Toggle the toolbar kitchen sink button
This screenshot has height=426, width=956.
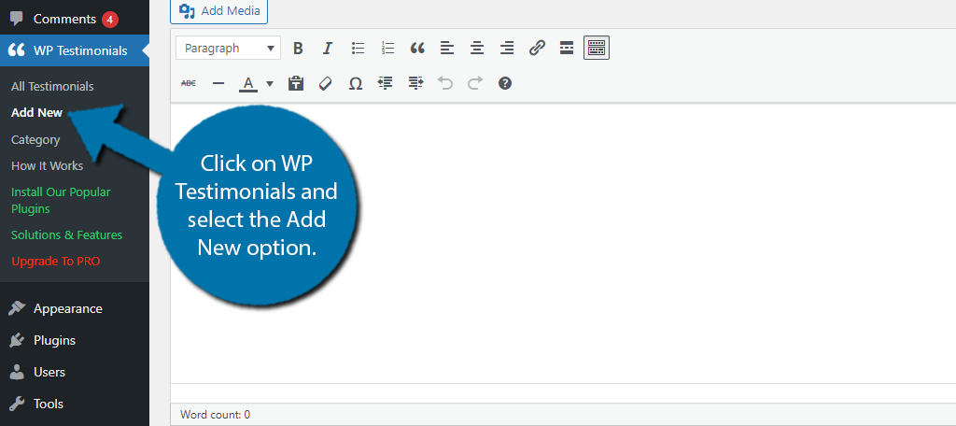[x=597, y=48]
